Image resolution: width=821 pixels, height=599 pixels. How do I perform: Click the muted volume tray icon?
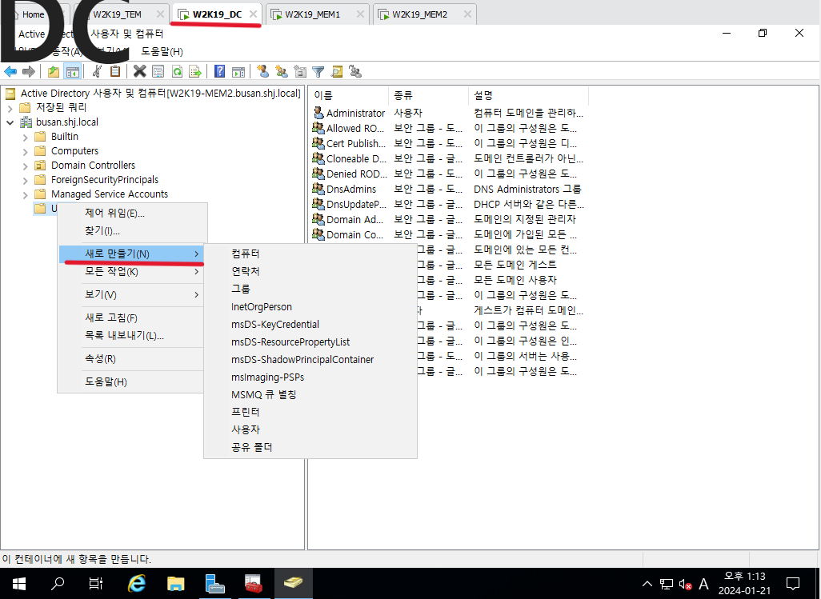tap(685, 584)
